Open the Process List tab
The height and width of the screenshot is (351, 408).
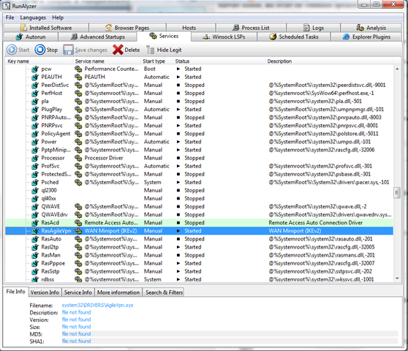pyautogui.click(x=251, y=28)
